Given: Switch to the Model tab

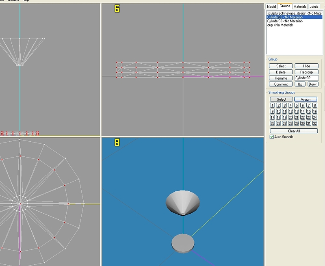Looking at the screenshot, I should tap(271, 6).
